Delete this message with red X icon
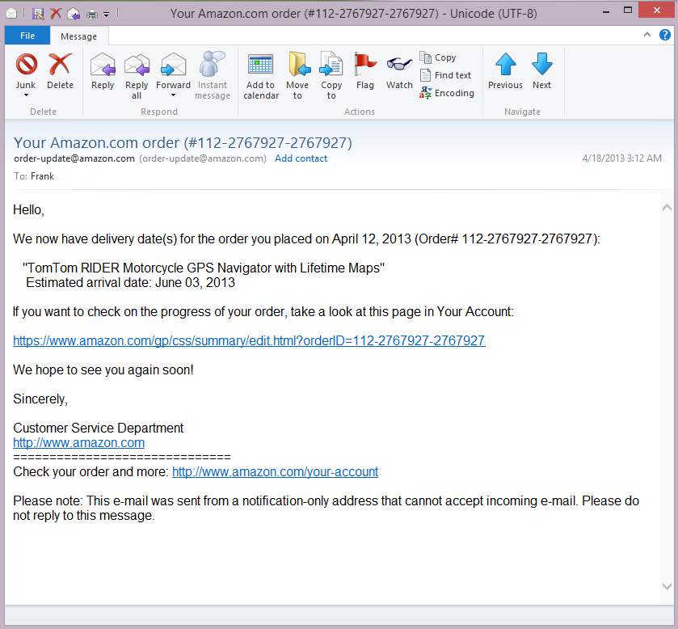The height and width of the screenshot is (629, 678). pos(60,64)
